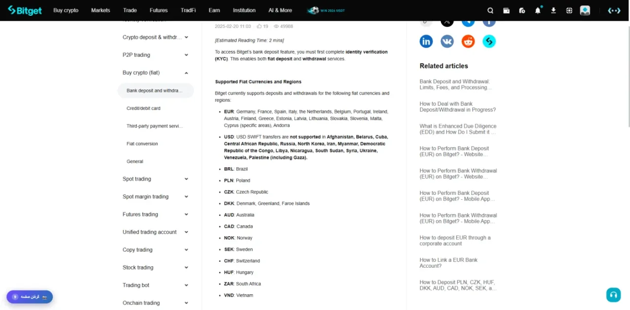The image size is (630, 310).
Task: Open 'Bank Deposit and Withdrawal: Limits, Fees' article
Action: pyautogui.click(x=455, y=85)
